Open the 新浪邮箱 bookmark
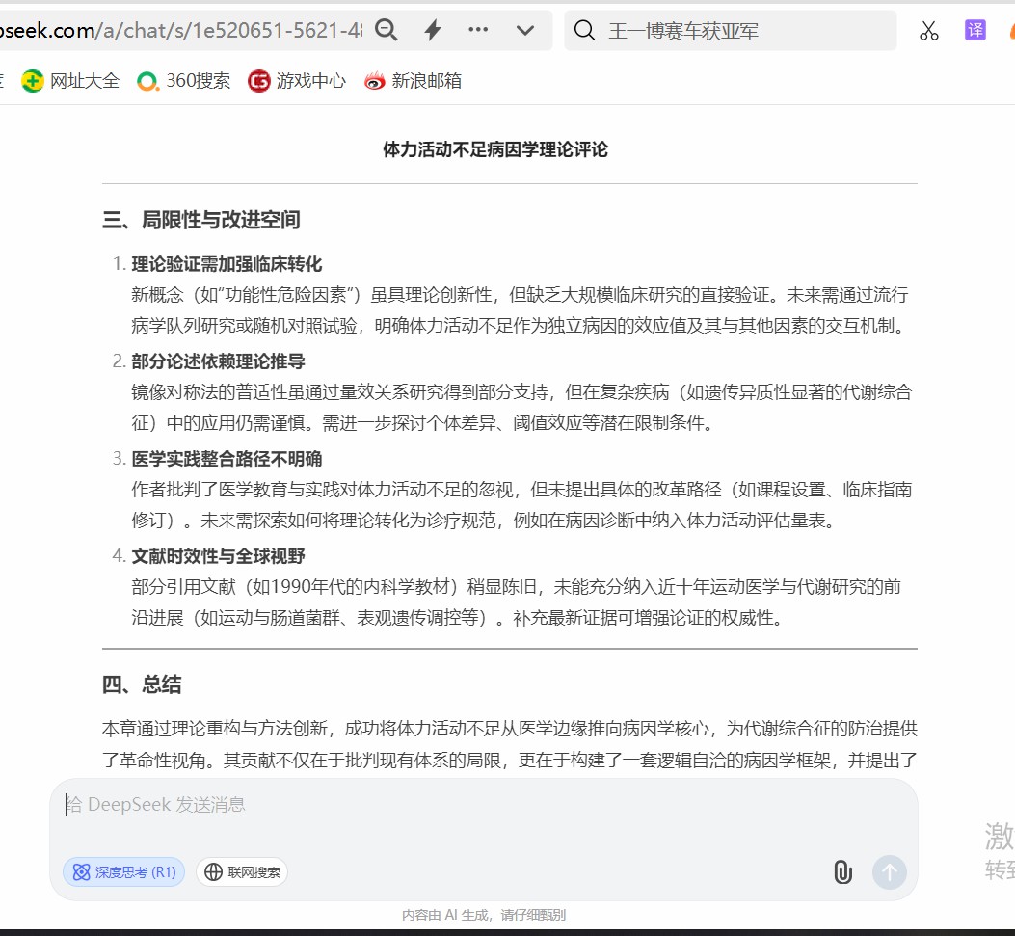The height and width of the screenshot is (936, 1015). click(x=413, y=81)
